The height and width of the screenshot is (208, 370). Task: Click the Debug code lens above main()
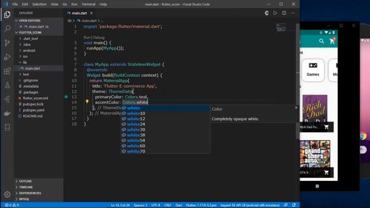pyautogui.click(x=99, y=37)
